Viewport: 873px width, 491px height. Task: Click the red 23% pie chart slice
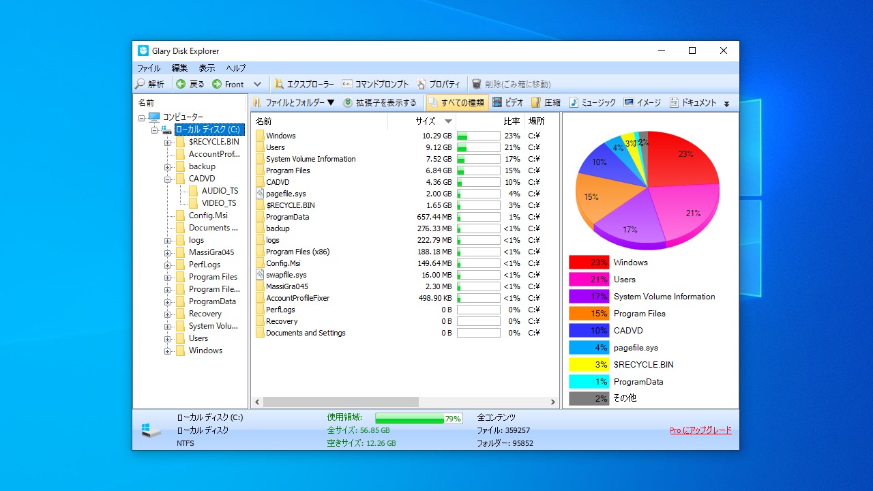click(682, 158)
